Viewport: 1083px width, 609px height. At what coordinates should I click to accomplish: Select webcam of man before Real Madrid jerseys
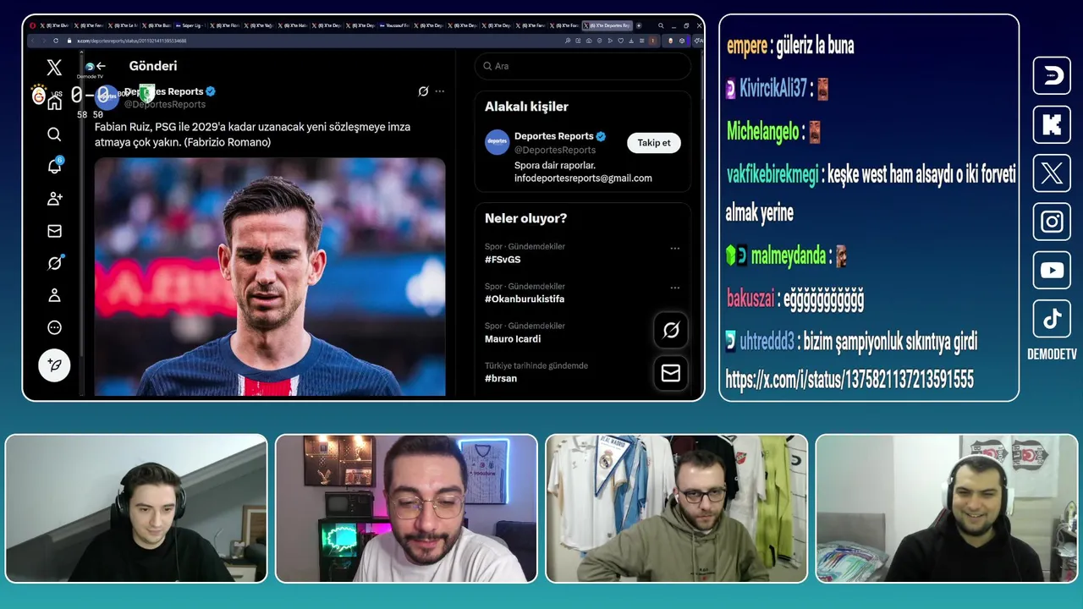[x=677, y=508]
